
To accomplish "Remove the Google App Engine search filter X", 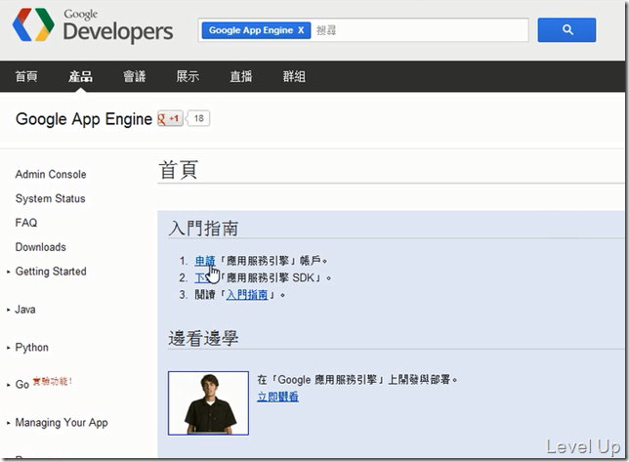I will click(x=301, y=30).
